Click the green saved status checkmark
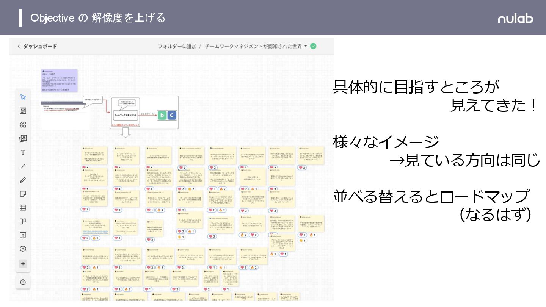The width and height of the screenshot is (546, 307). click(313, 46)
